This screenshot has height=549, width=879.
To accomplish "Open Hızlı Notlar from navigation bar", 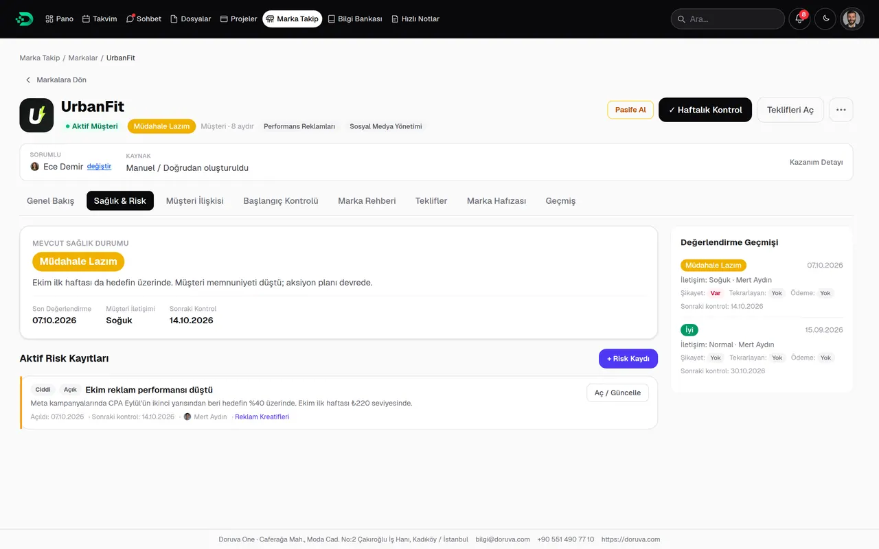I will pos(415,19).
